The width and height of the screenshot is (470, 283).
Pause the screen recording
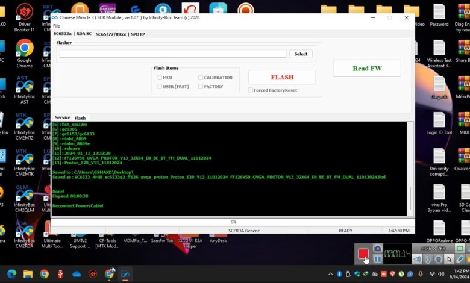pos(378,259)
